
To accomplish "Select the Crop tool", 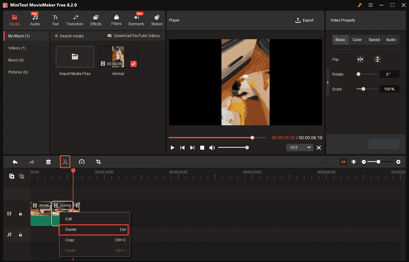I will (x=98, y=162).
